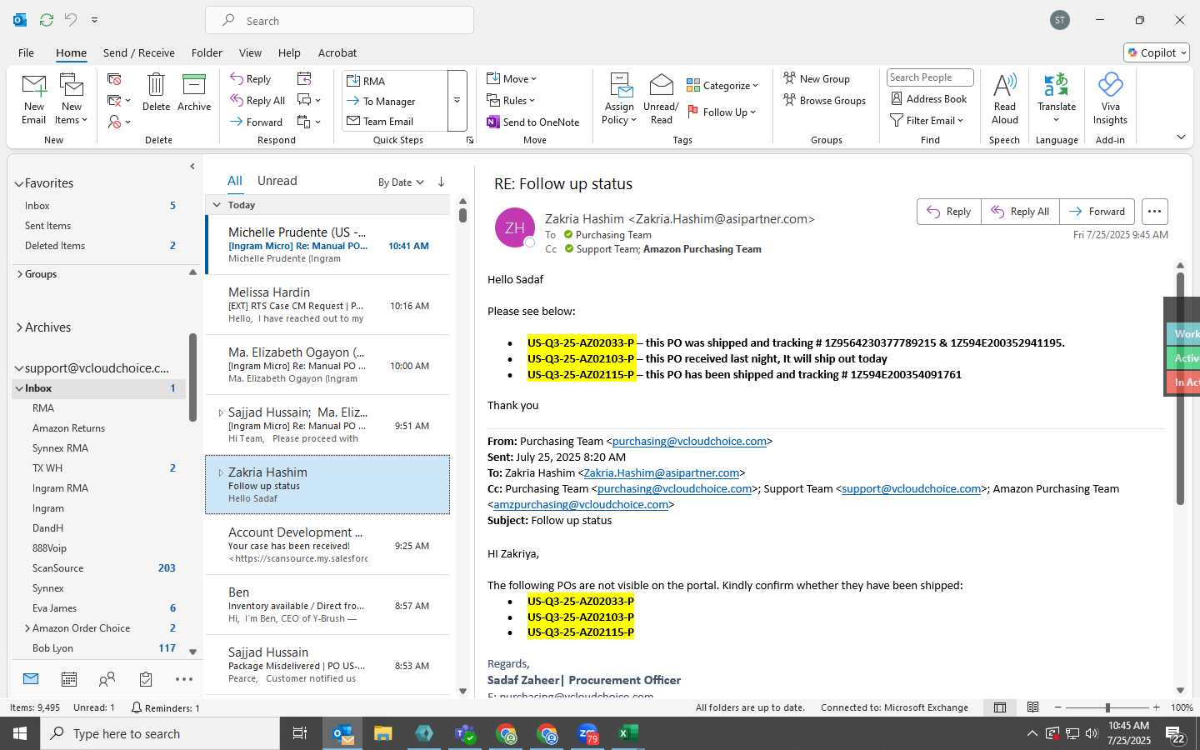
Task: Adjust the zoom slider in status bar
Action: click(x=1107, y=707)
